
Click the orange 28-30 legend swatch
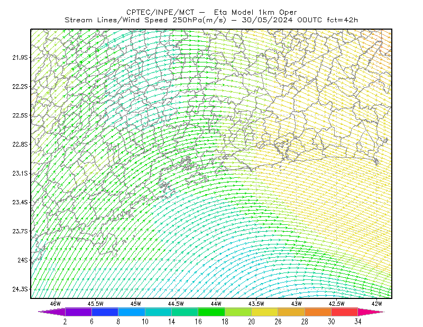pyautogui.click(x=318, y=312)
